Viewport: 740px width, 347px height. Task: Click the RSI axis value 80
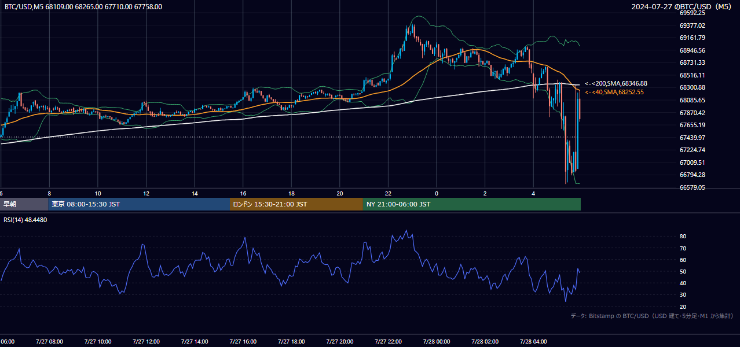pos(683,237)
